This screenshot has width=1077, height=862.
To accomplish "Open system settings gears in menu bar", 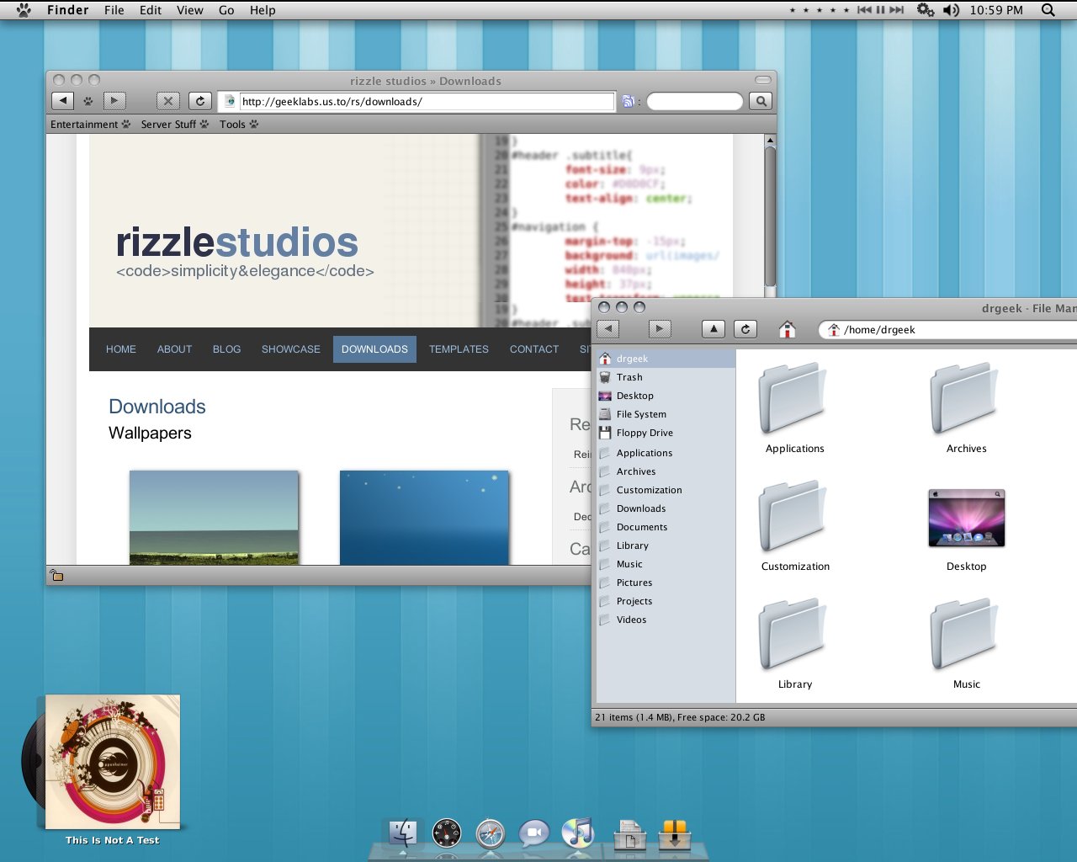I will coord(926,10).
